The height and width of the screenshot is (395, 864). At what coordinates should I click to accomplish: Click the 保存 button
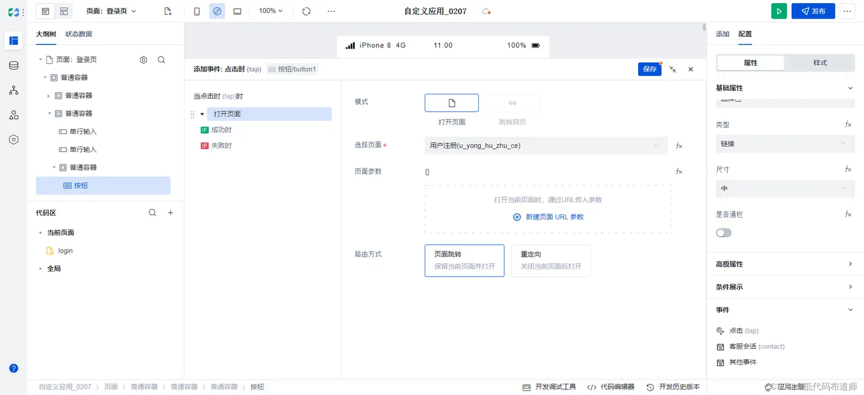pos(650,69)
